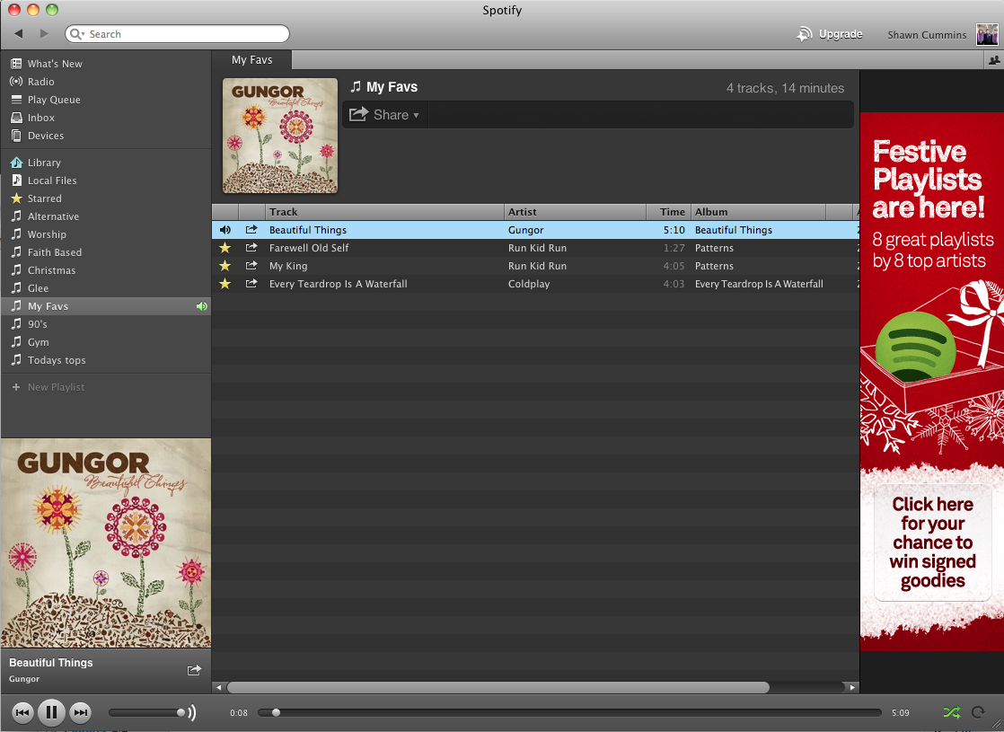Unstar Farewell Old Self track
The height and width of the screenshot is (732, 1004).
click(x=225, y=247)
